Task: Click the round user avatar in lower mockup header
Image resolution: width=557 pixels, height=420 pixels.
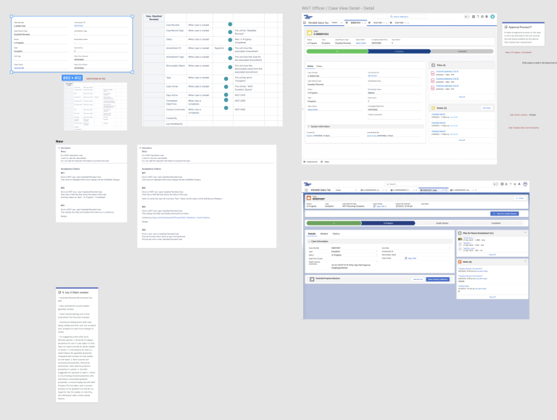Action: (525, 184)
